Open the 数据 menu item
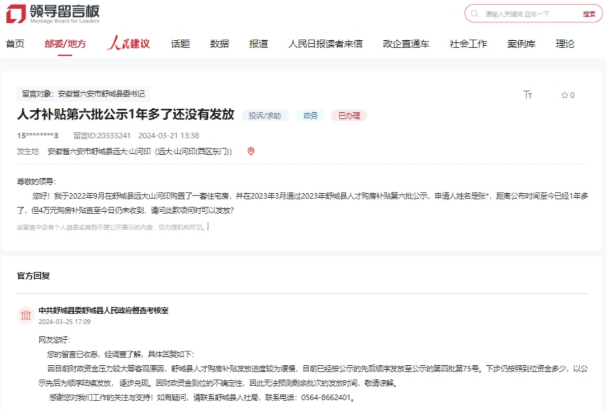Image resolution: width=606 pixels, height=410 pixels. coord(219,44)
